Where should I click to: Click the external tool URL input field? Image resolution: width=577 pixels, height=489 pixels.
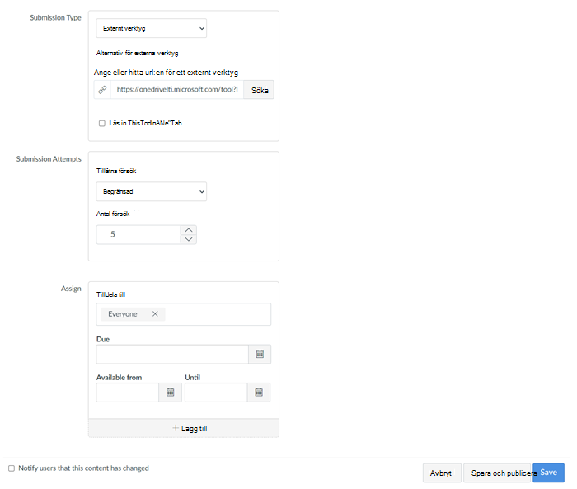coord(177,90)
